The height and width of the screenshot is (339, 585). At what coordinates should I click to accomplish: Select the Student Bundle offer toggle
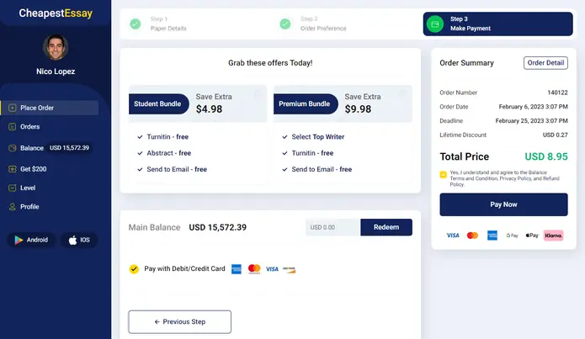258,94
